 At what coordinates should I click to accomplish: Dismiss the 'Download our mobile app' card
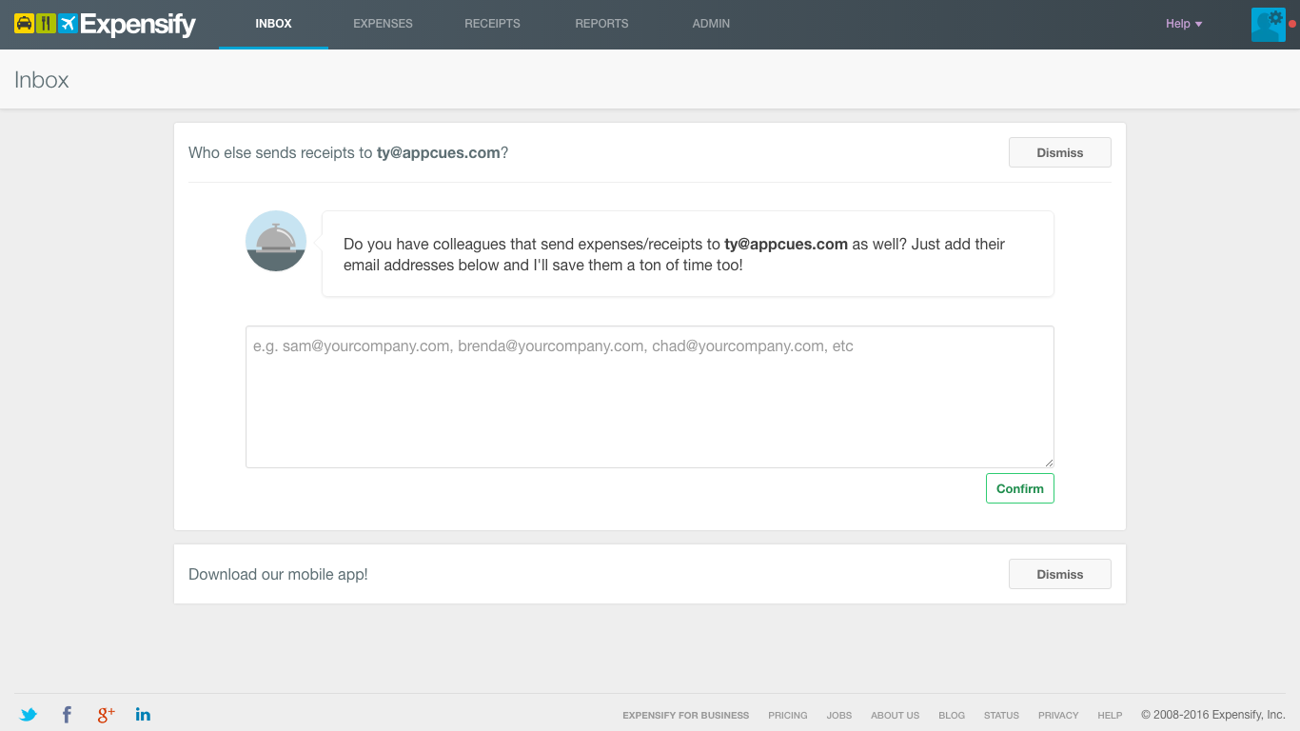tap(1059, 574)
